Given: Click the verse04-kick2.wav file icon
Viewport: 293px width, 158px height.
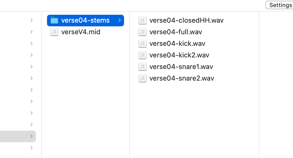Looking at the screenshot, I should tap(143, 55).
